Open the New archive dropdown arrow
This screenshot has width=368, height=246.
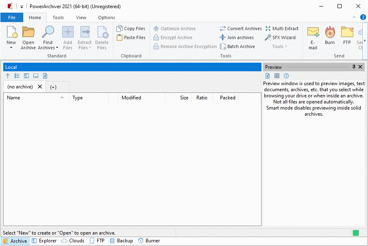11,48
